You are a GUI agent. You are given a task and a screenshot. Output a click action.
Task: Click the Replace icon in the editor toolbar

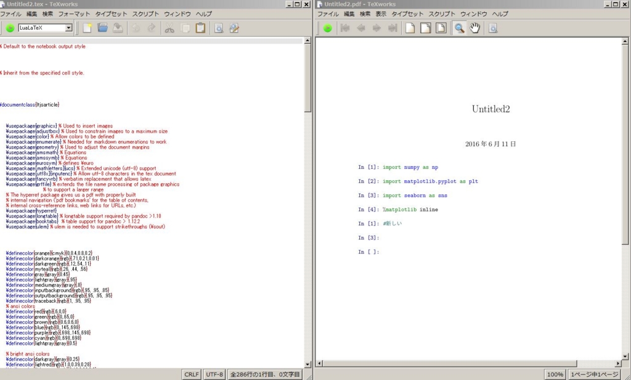(234, 28)
